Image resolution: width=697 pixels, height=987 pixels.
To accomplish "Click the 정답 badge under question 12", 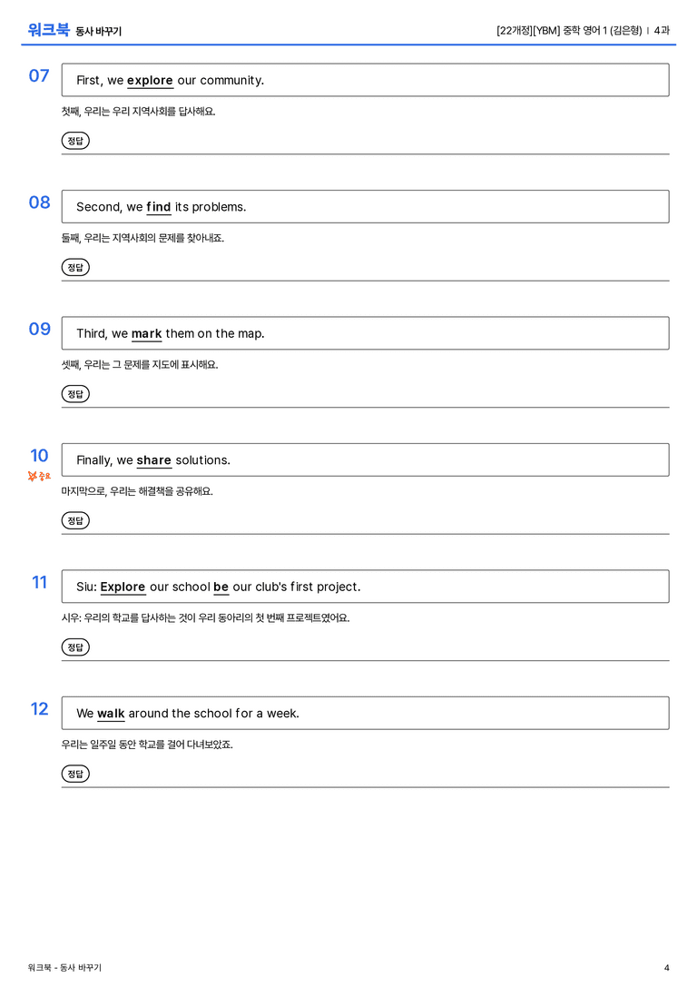I will [75, 773].
